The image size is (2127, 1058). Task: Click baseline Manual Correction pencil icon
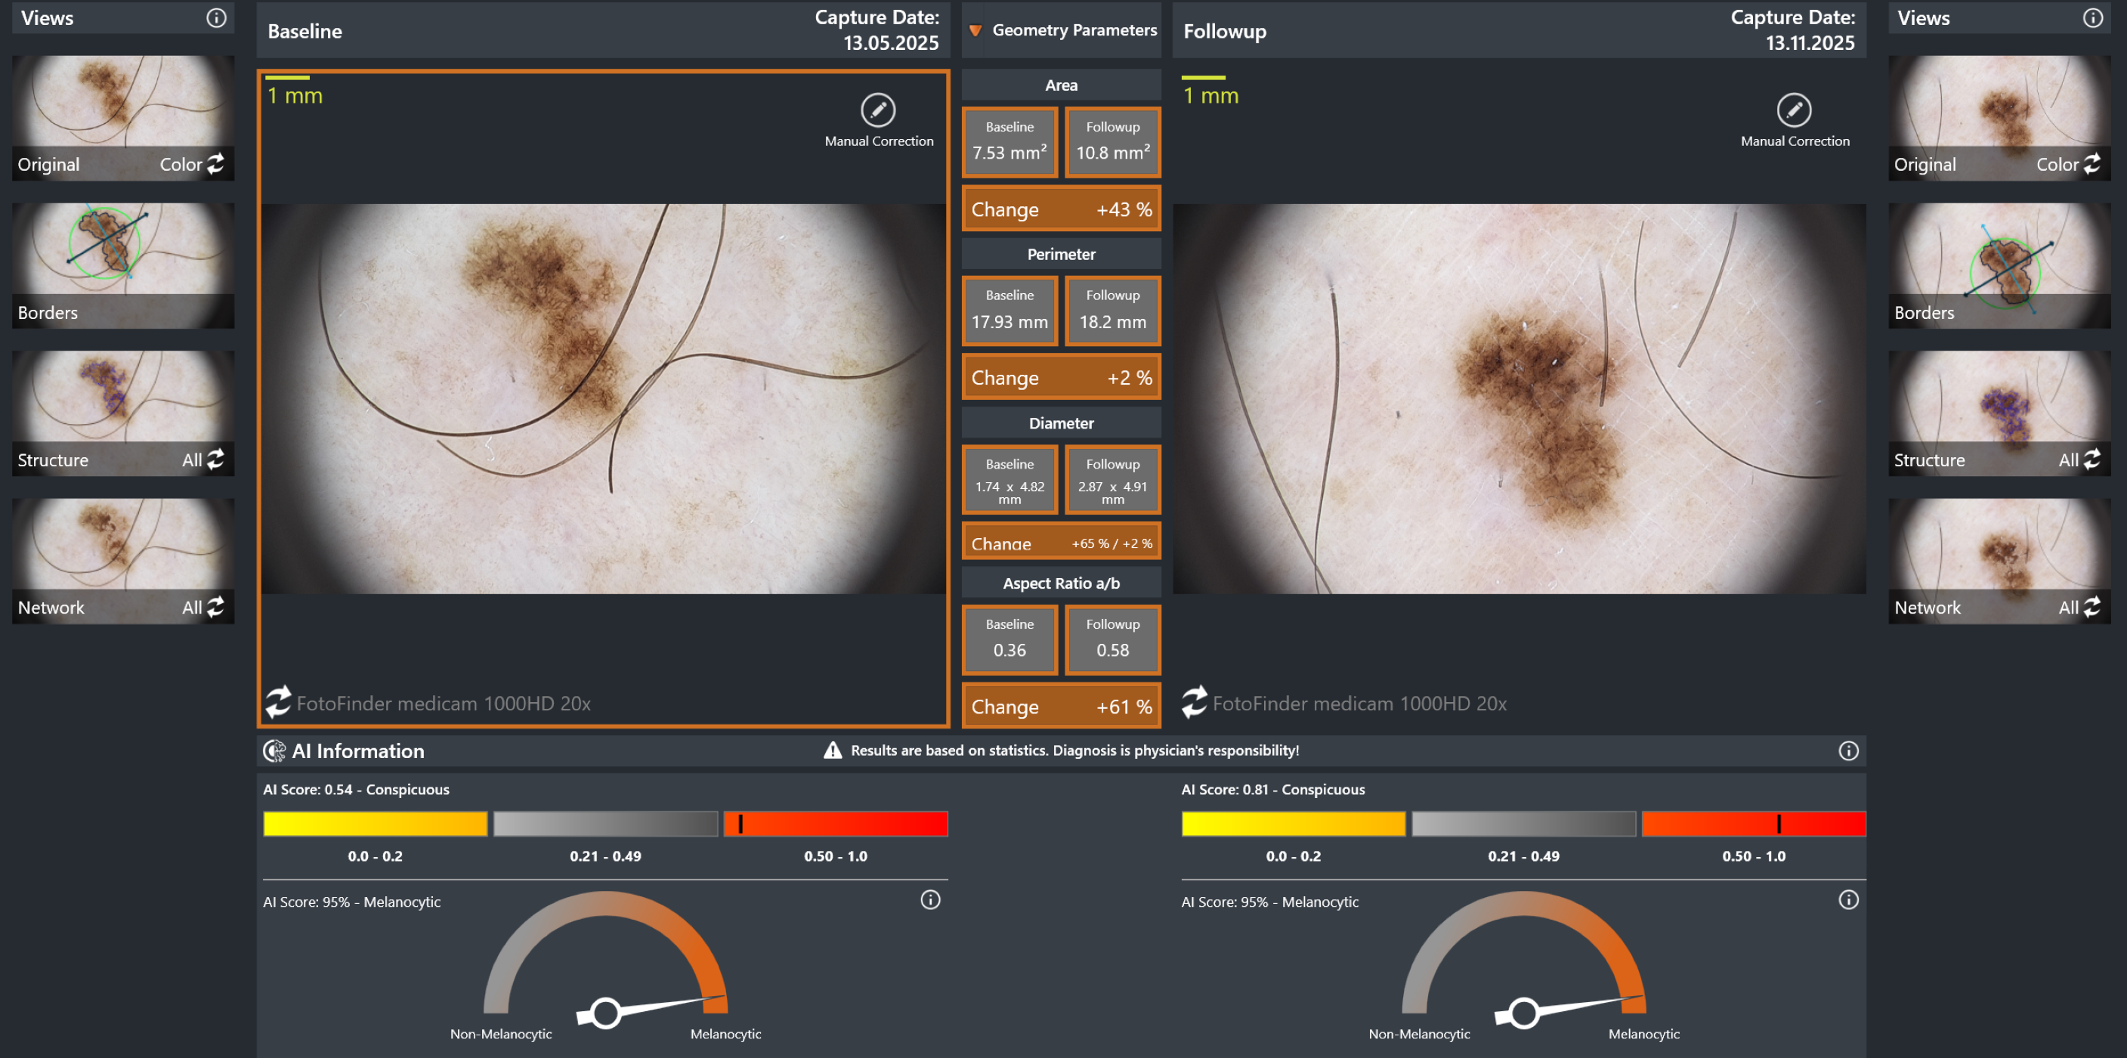(x=878, y=110)
